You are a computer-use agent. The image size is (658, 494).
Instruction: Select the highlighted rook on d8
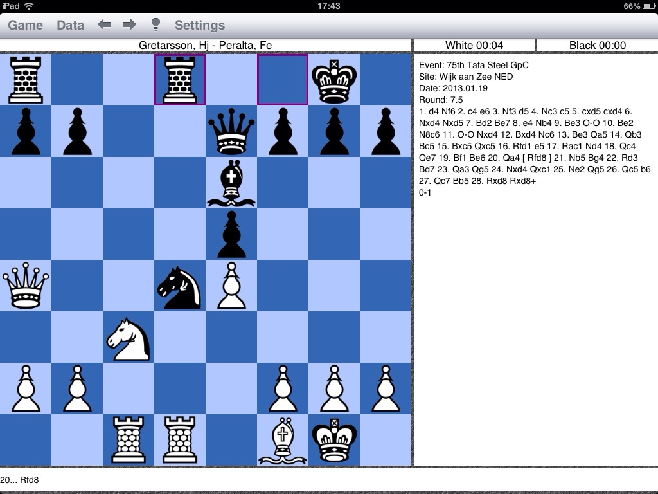(180, 80)
